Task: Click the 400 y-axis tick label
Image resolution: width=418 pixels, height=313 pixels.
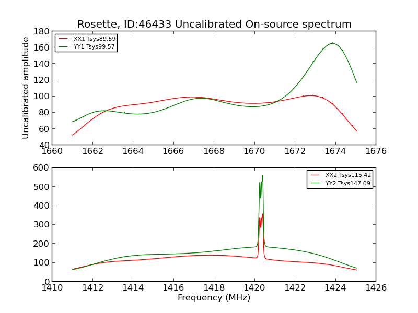Action: (41, 206)
